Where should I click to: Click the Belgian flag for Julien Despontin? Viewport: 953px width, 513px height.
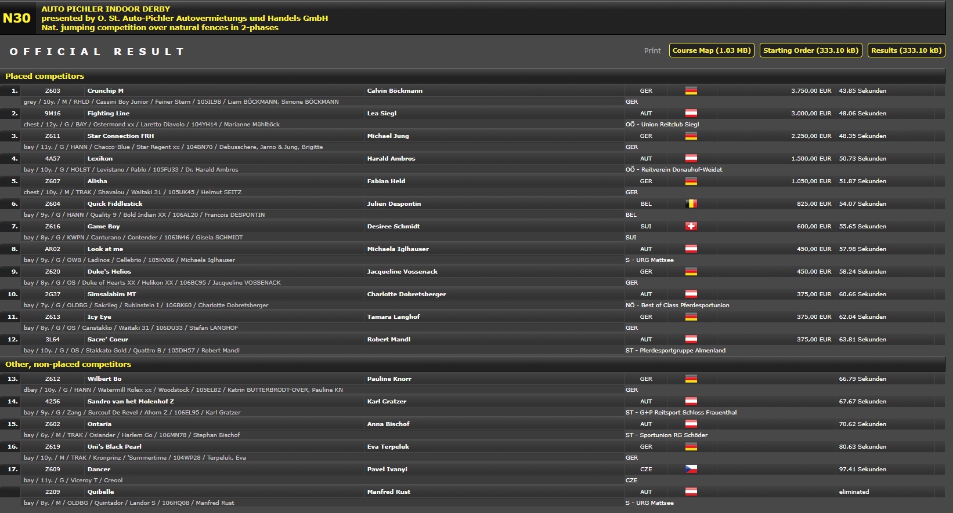pyautogui.click(x=691, y=204)
